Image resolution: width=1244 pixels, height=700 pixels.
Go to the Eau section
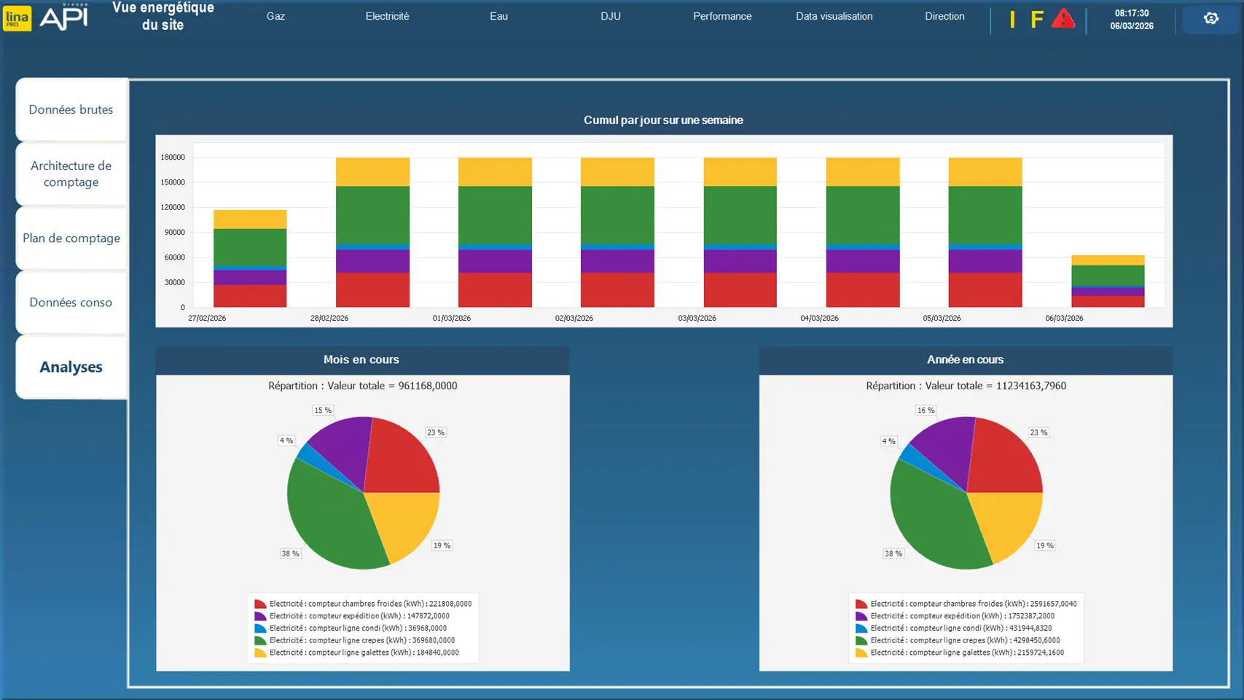pyautogui.click(x=498, y=16)
